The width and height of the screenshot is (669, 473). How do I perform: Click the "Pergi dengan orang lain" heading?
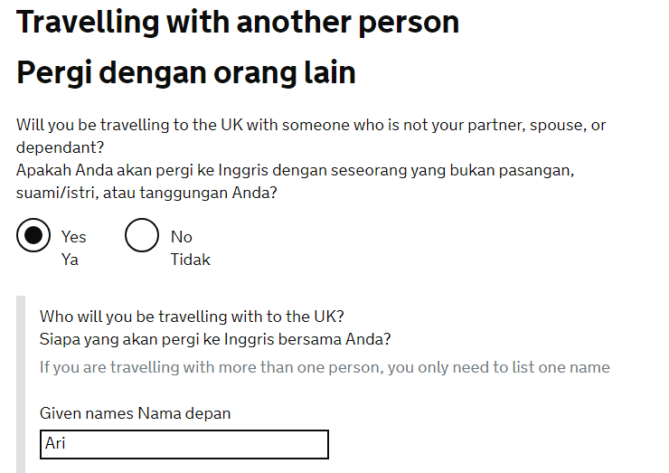coord(186,72)
